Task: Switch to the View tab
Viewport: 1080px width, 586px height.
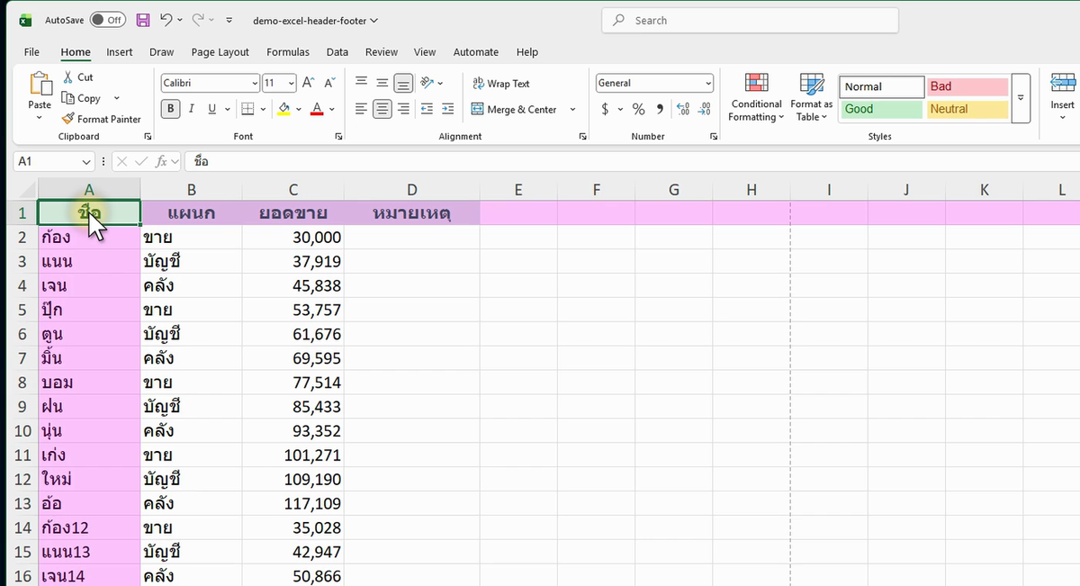Action: 425,52
